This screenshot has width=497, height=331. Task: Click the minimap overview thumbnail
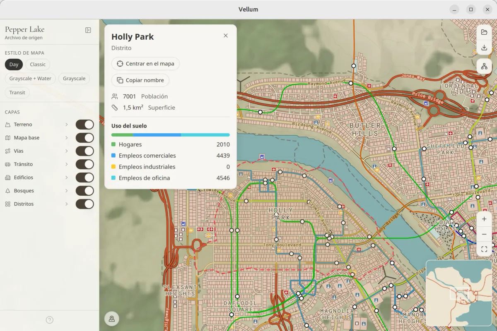pyautogui.click(x=458, y=293)
